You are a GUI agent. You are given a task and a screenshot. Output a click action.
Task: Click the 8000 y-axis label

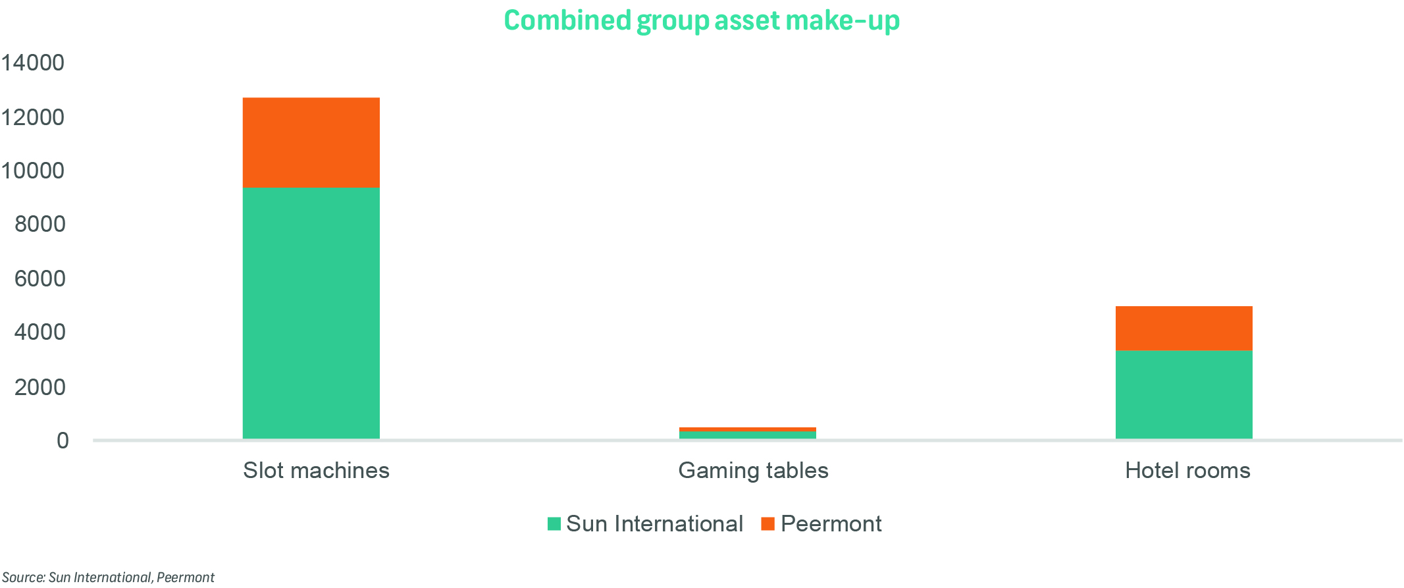coord(40,225)
